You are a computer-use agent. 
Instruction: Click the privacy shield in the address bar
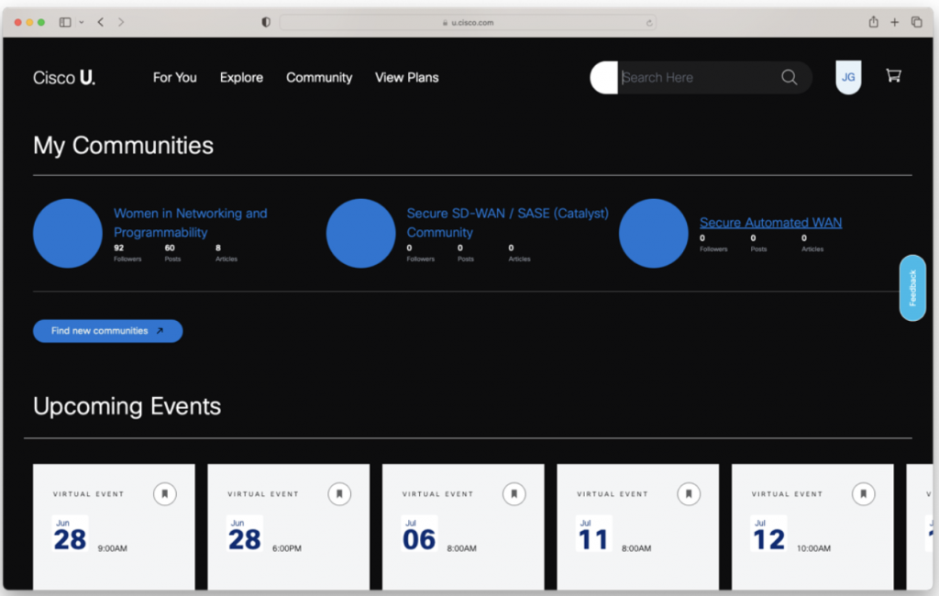[265, 21]
